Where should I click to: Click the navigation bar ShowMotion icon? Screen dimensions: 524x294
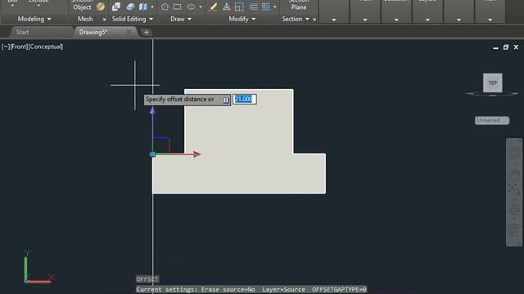(514, 230)
